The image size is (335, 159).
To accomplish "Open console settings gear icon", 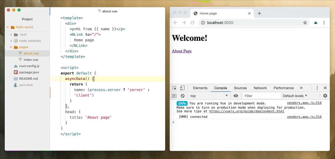I will (325, 96).
